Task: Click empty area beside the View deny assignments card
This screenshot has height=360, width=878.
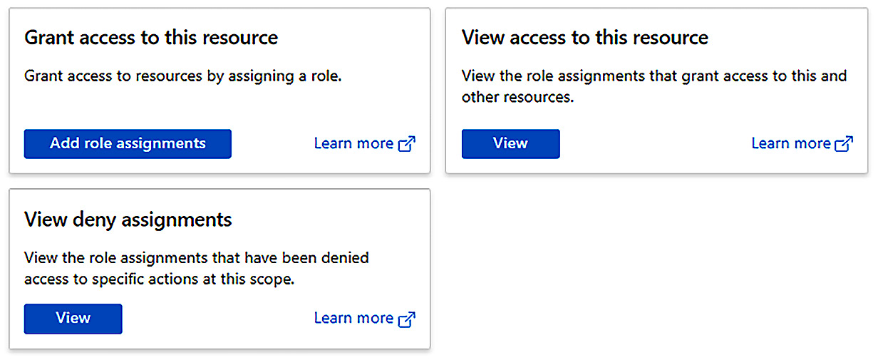Action: [x=656, y=271]
